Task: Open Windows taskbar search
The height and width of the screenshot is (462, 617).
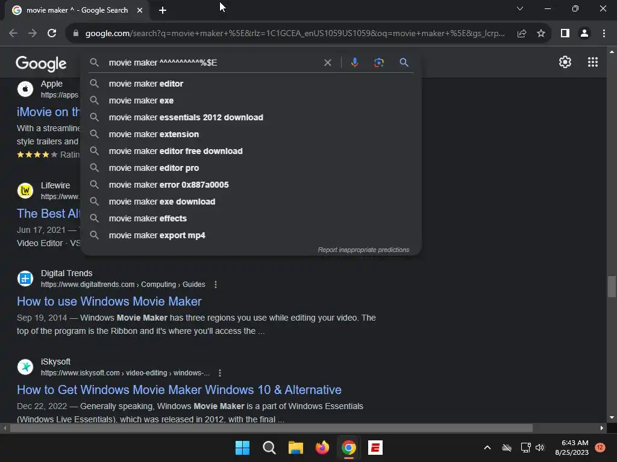Action: (x=269, y=448)
